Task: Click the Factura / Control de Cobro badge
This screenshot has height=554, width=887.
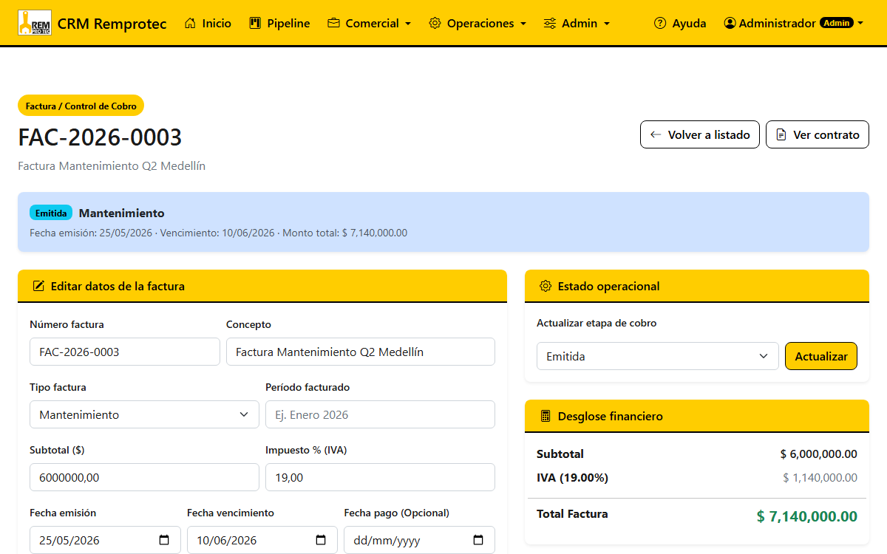Action: pyautogui.click(x=81, y=106)
